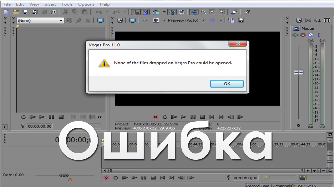Image resolution: width=334 pixels, height=187 pixels.
Task: Save snapshot to file in preview
Action: tap(241, 20)
